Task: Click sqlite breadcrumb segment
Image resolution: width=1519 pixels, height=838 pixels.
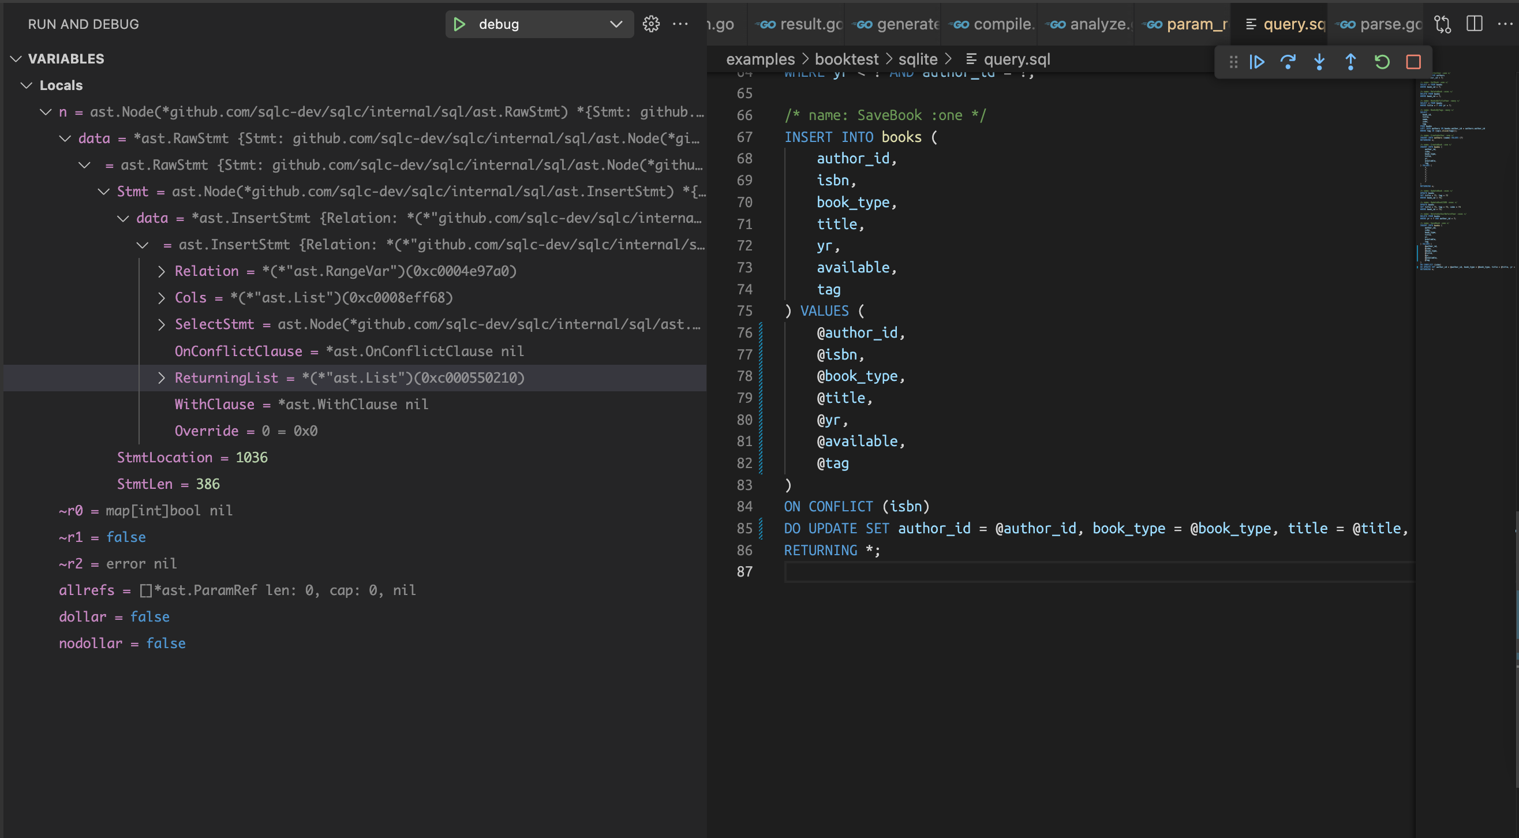Action: pyautogui.click(x=918, y=59)
